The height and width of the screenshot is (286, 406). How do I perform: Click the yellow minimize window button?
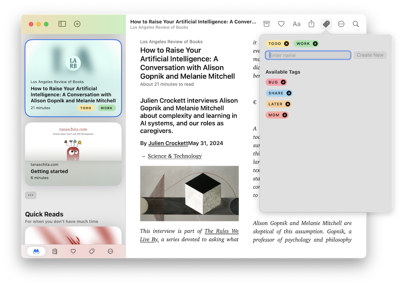pyautogui.click(x=39, y=24)
